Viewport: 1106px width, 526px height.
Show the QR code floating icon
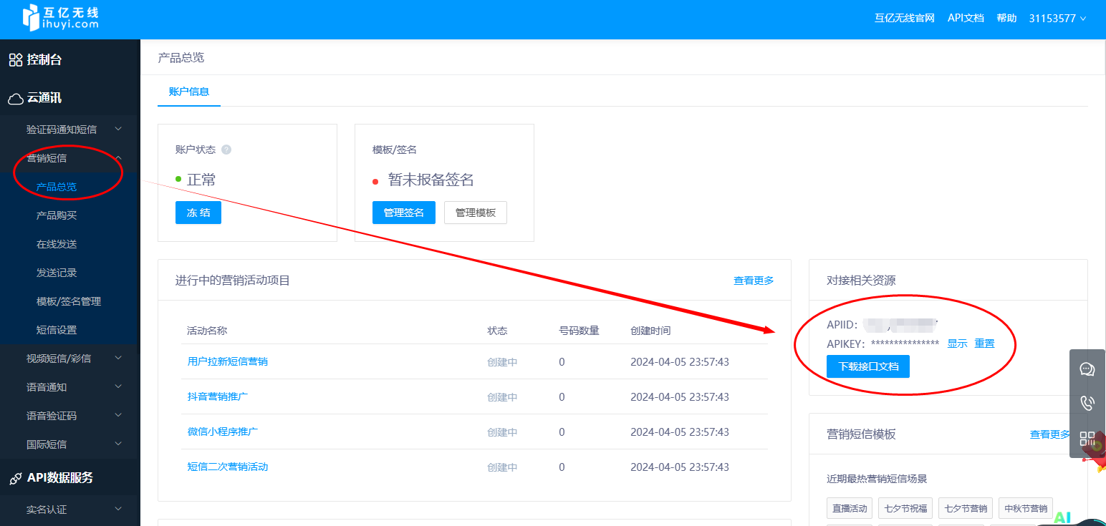coord(1087,439)
